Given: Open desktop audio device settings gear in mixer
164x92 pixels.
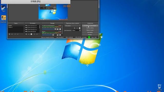Looking at the screenshot, I should tap(60, 29).
